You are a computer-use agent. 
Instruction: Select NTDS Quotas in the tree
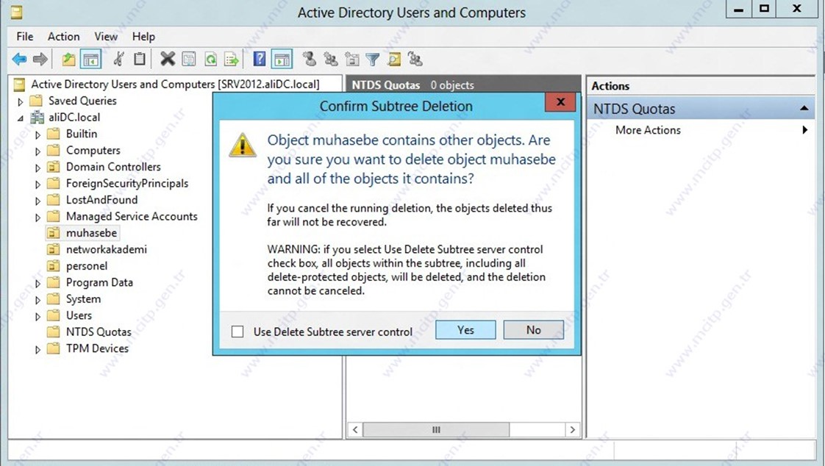click(x=99, y=332)
